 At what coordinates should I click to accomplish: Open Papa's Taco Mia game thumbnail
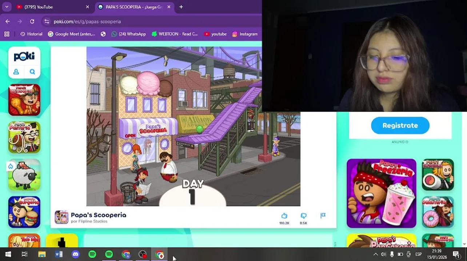click(24, 241)
